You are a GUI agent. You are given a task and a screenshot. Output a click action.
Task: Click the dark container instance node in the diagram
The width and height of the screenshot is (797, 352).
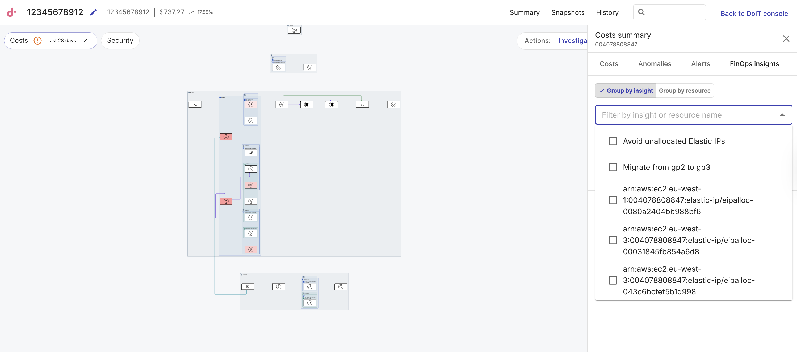coord(307,104)
